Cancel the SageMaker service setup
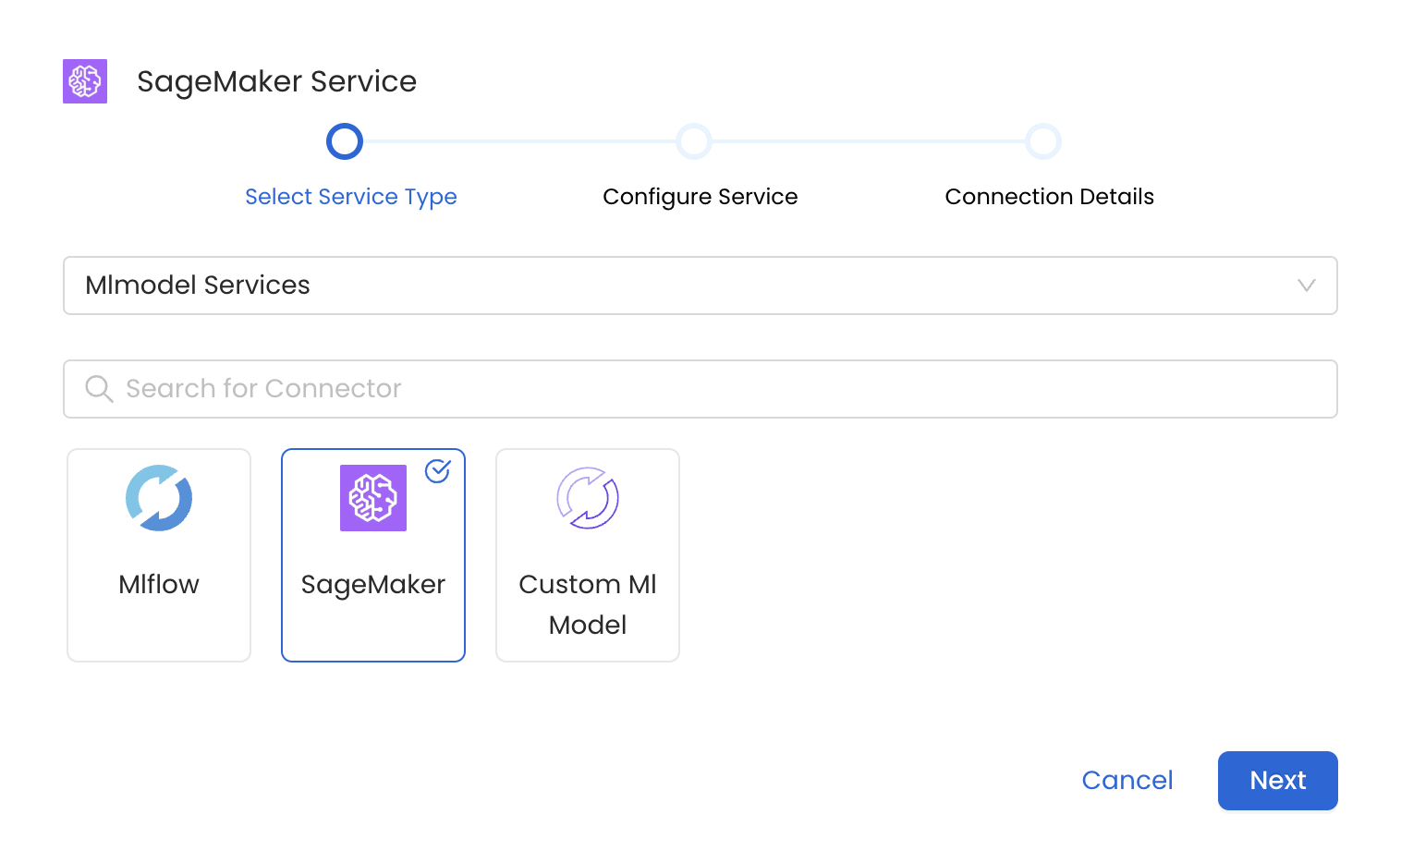This screenshot has width=1401, height=863. click(x=1127, y=781)
